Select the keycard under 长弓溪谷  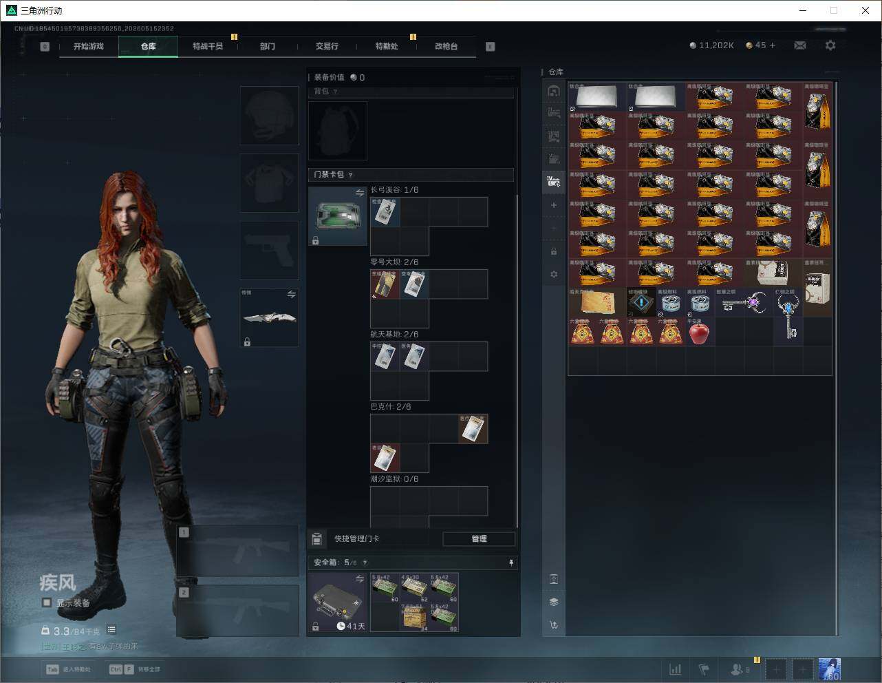point(385,212)
